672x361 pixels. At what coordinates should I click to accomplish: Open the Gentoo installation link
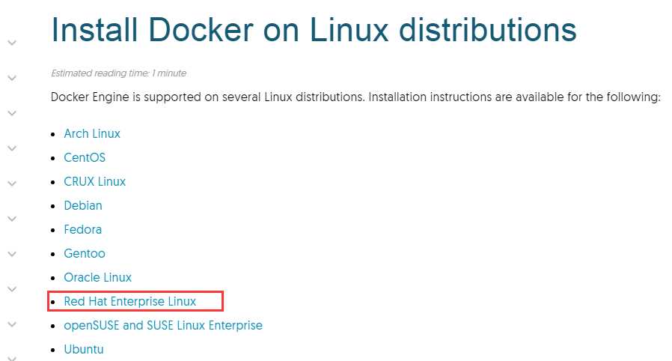[85, 254]
